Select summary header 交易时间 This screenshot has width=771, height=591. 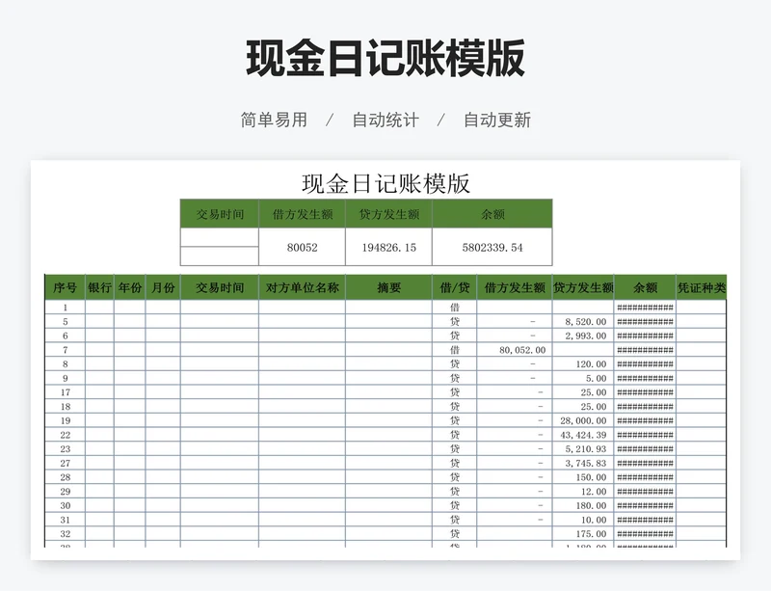pos(220,214)
